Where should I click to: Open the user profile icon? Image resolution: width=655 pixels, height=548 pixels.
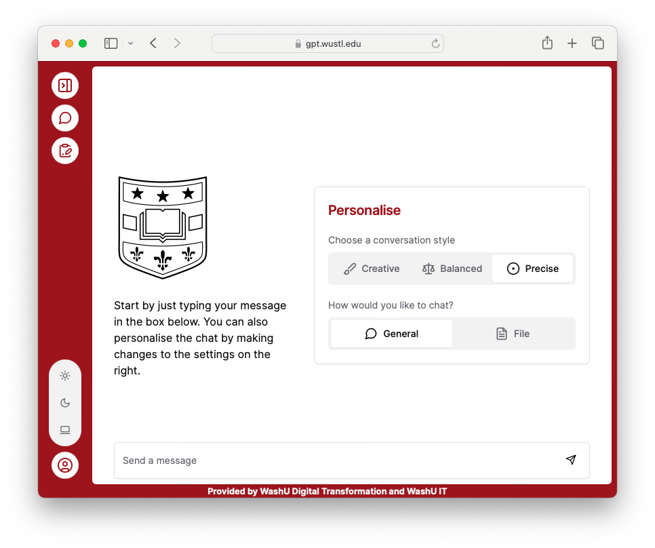click(x=65, y=465)
